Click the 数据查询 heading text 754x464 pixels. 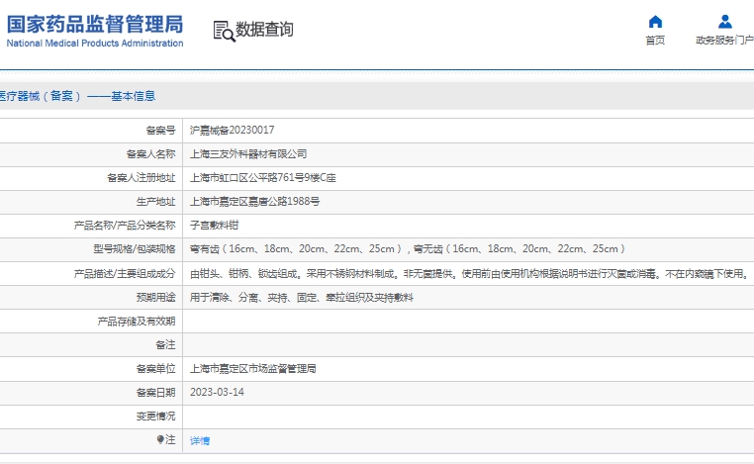[x=264, y=30]
